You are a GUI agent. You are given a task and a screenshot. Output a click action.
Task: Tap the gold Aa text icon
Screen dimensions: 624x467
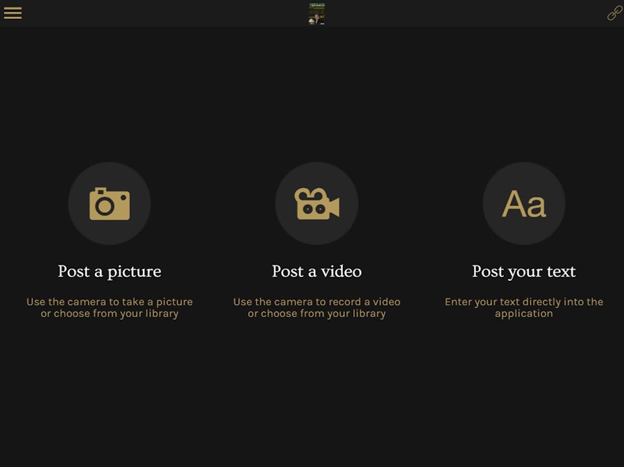[524, 204]
